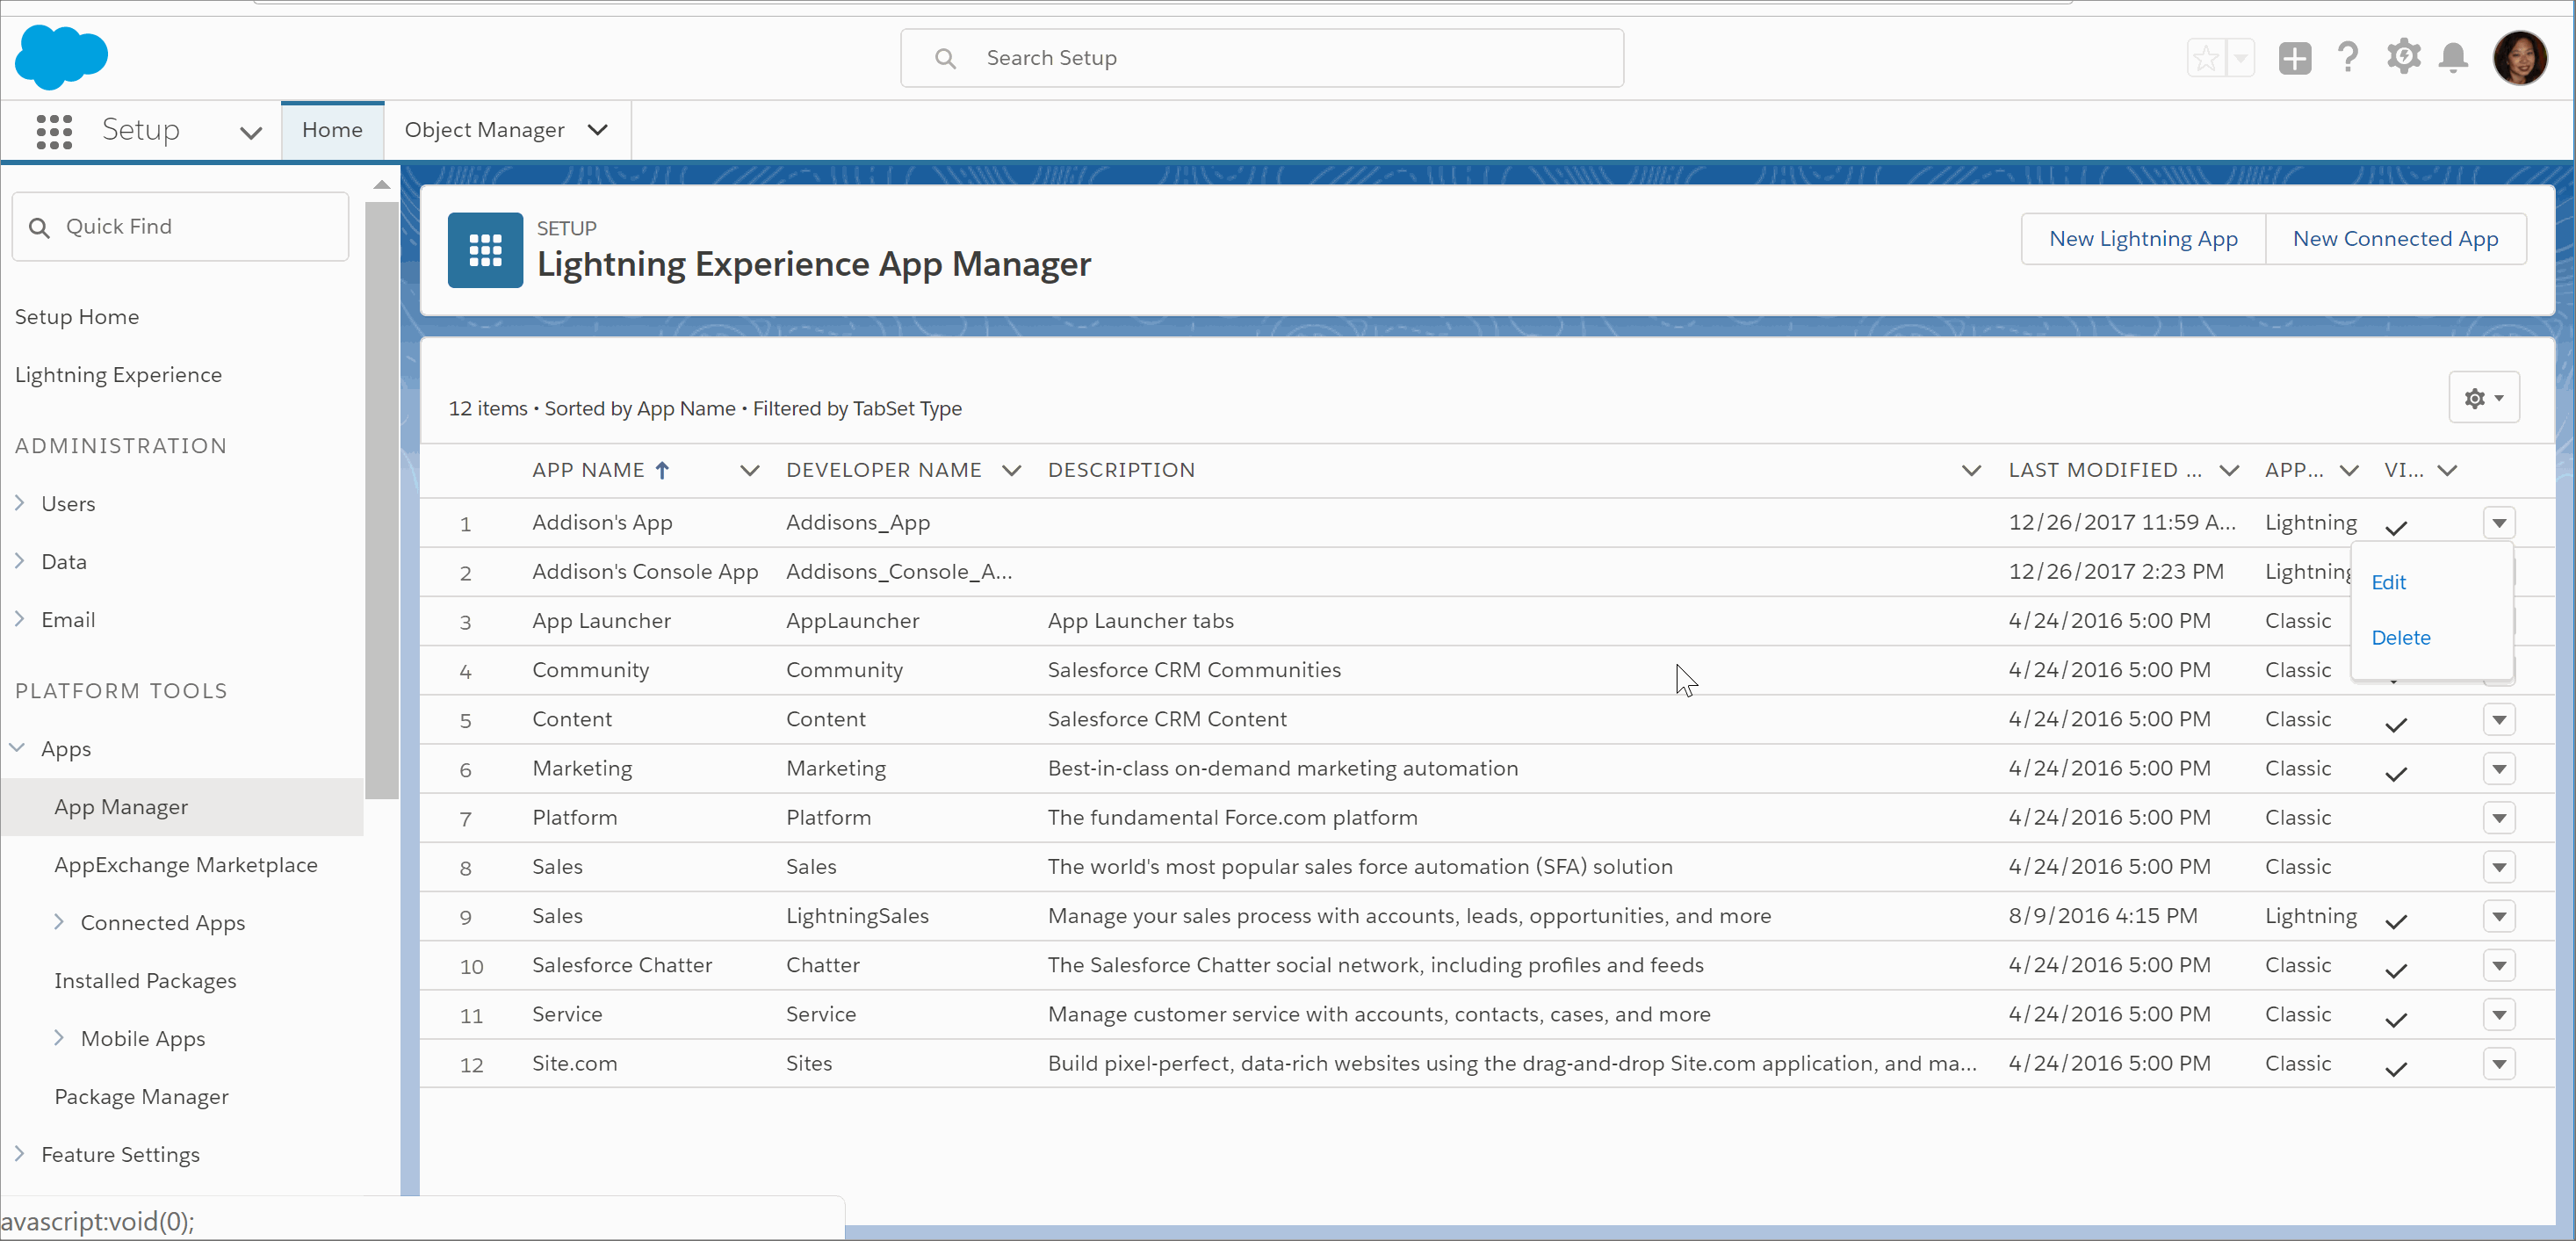This screenshot has width=2576, height=1241.
Task: Toggle visibility for the Content app row
Action: coord(2397,721)
